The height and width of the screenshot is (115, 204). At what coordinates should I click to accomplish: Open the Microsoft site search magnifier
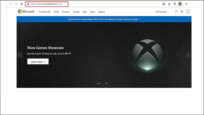[176, 11]
